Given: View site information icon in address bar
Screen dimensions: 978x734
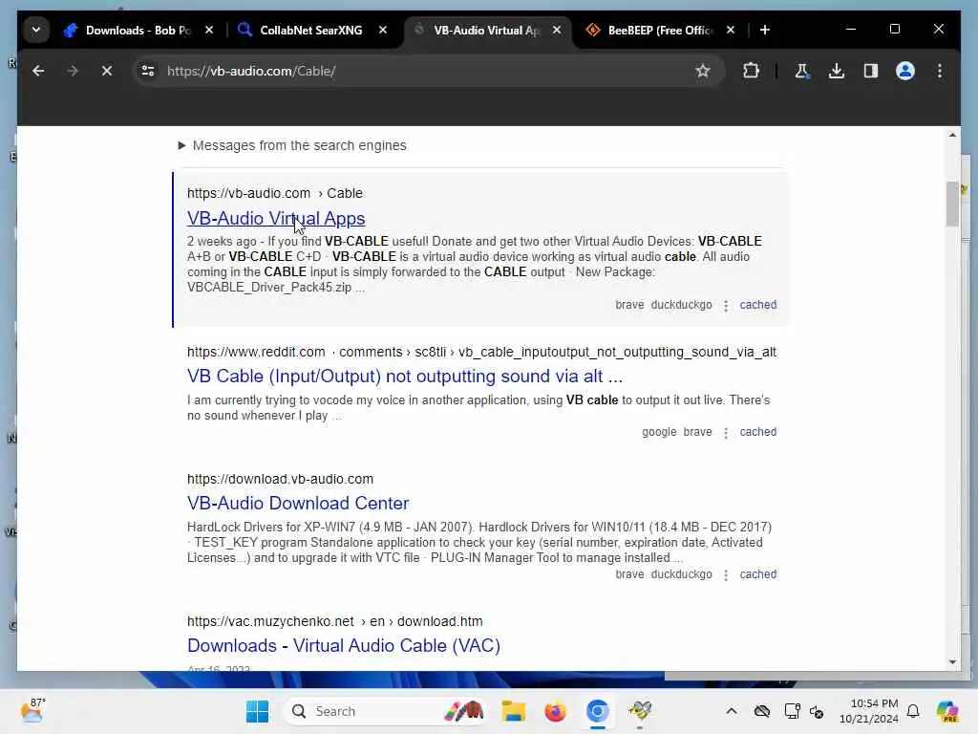Looking at the screenshot, I should point(148,71).
